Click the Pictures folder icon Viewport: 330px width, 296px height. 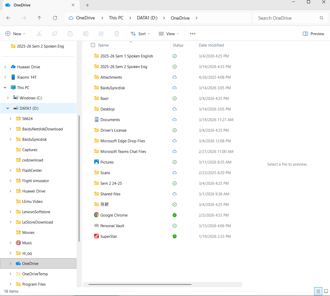tap(97, 162)
